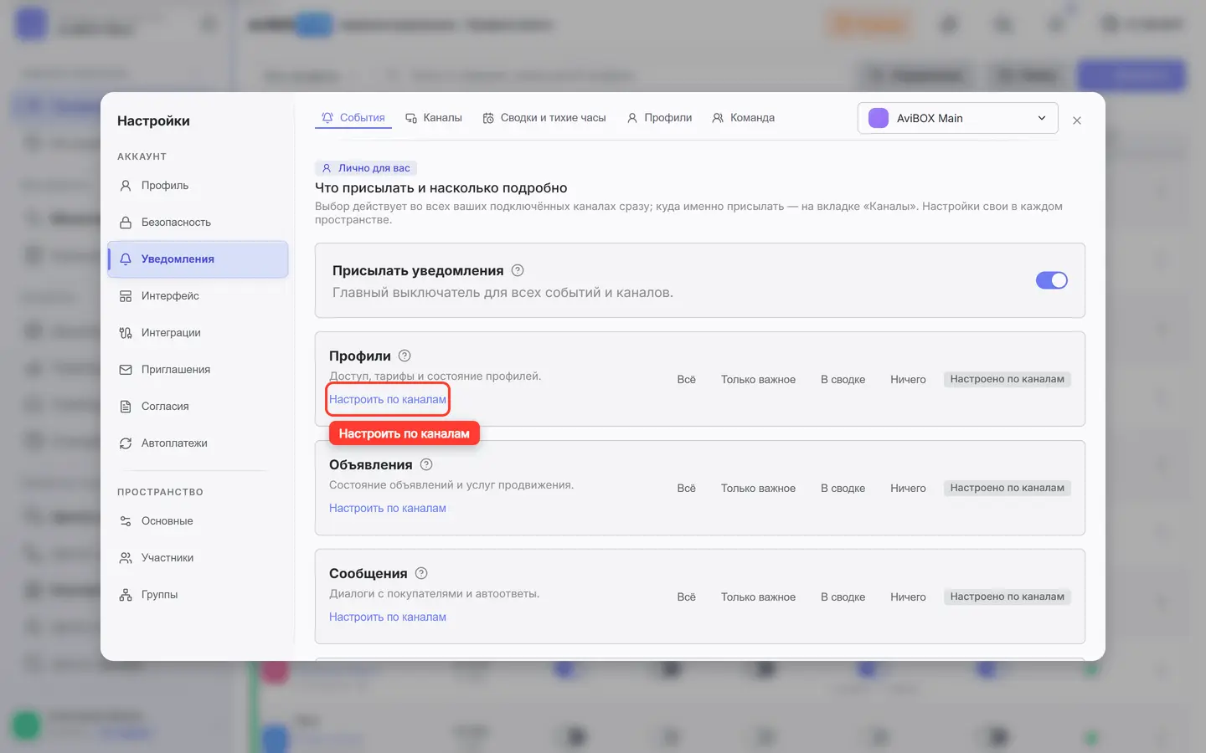Choose Только важное in the Сообщения row
Screen dimensions: 1206x753
(759, 597)
